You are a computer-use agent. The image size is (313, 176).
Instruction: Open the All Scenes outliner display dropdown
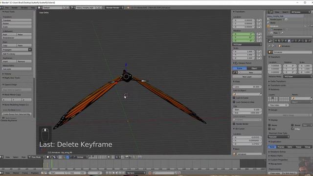pos(300,12)
